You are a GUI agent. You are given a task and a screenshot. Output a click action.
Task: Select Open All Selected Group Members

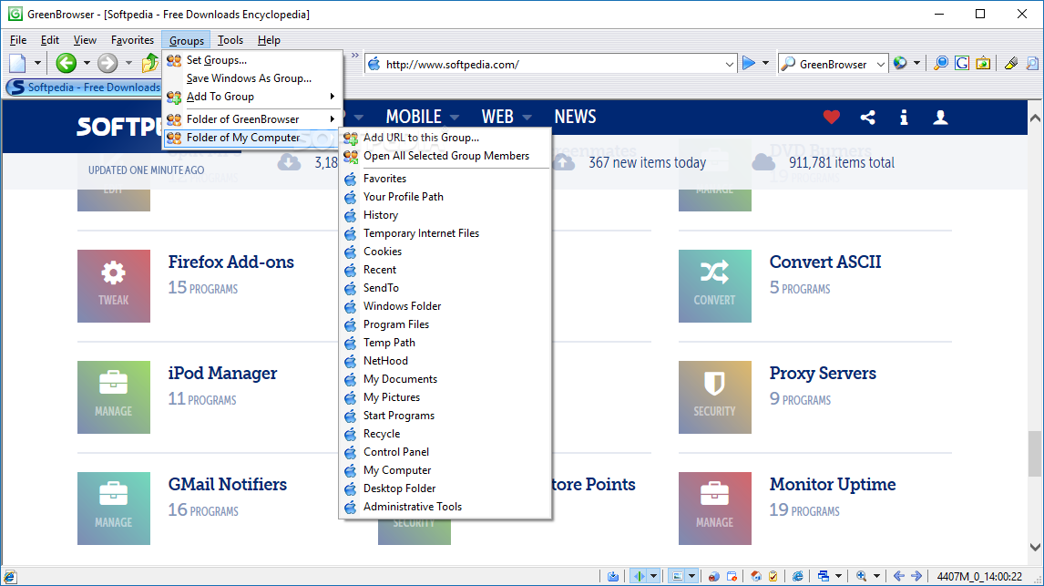pyautogui.click(x=445, y=156)
